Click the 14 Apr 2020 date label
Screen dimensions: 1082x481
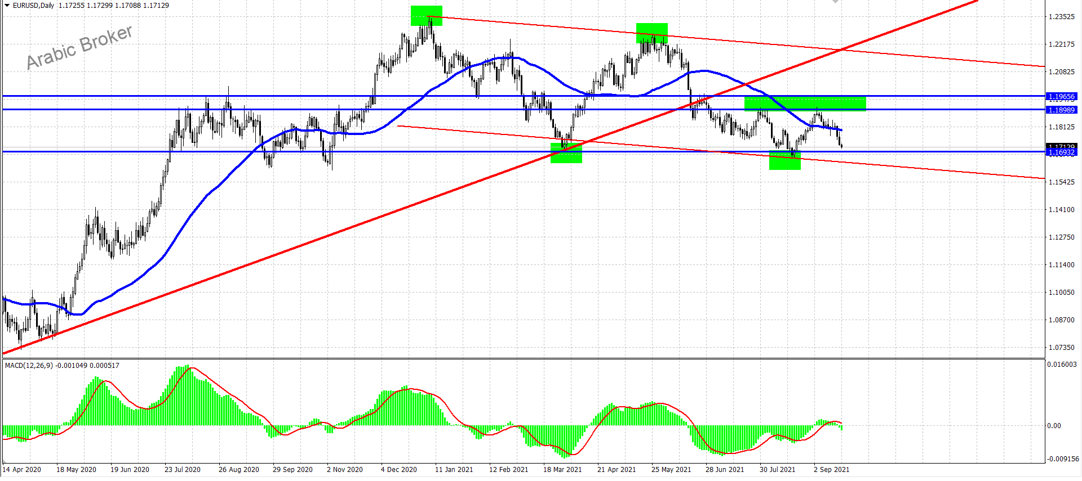pyautogui.click(x=22, y=470)
